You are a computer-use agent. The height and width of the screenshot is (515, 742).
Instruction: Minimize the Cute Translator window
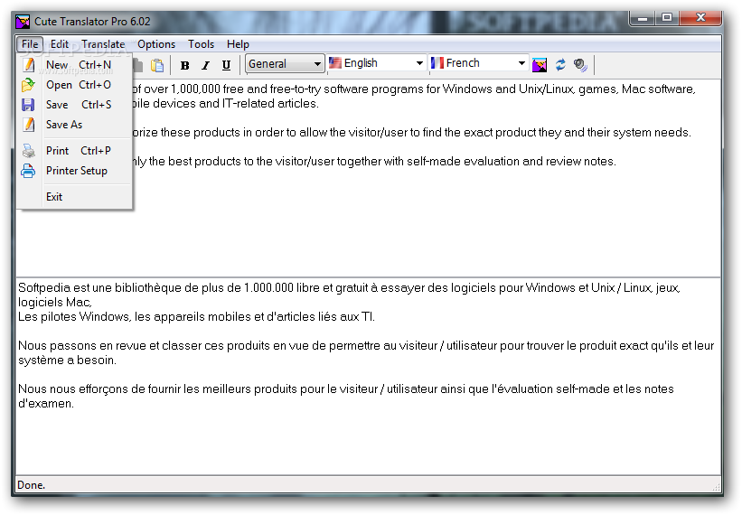643,18
